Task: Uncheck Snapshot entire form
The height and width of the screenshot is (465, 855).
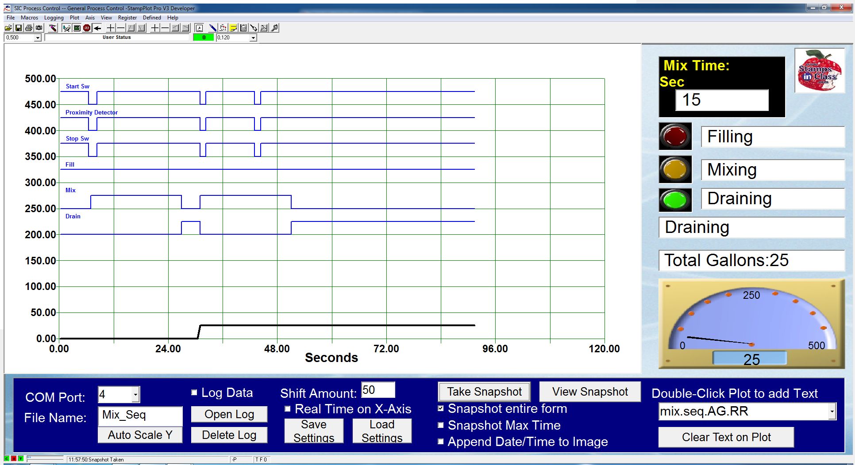Action: pyautogui.click(x=440, y=408)
